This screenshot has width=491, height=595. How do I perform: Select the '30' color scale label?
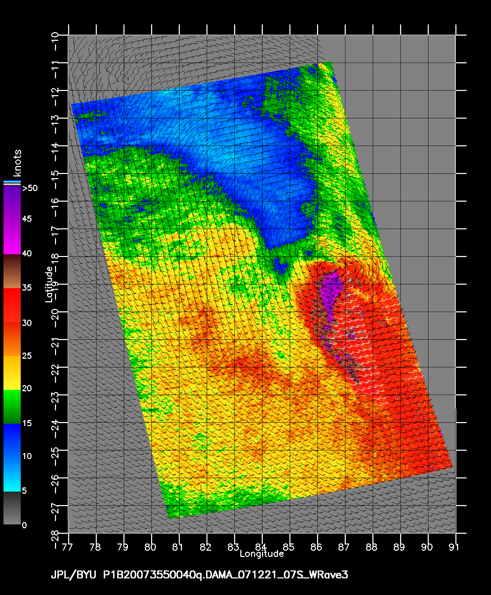point(27,323)
